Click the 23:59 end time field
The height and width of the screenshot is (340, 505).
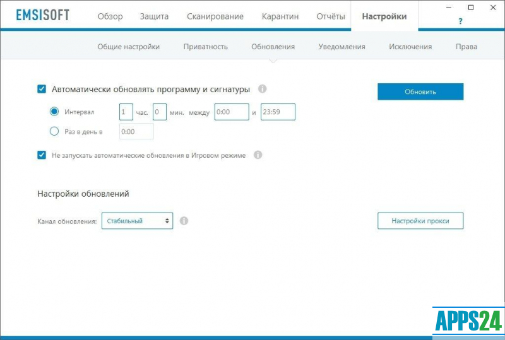[x=278, y=112]
